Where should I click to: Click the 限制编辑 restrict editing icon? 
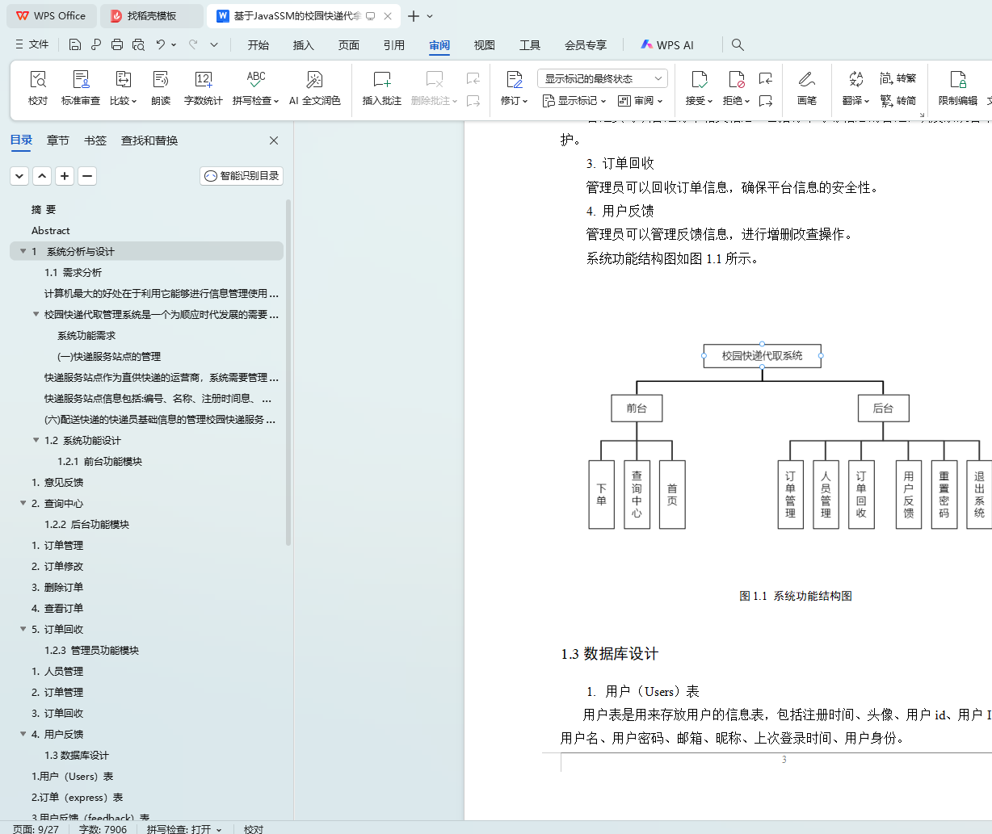(958, 88)
